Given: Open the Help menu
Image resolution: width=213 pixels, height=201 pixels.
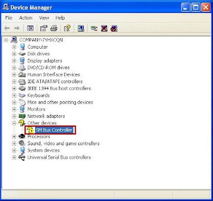Looking at the screenshot, I should pyautogui.click(x=60, y=18).
